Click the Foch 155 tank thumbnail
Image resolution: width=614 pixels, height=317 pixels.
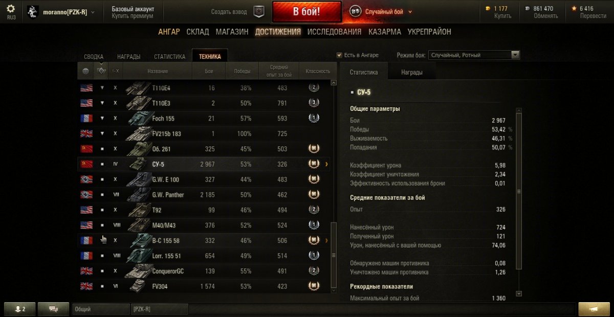(x=137, y=118)
